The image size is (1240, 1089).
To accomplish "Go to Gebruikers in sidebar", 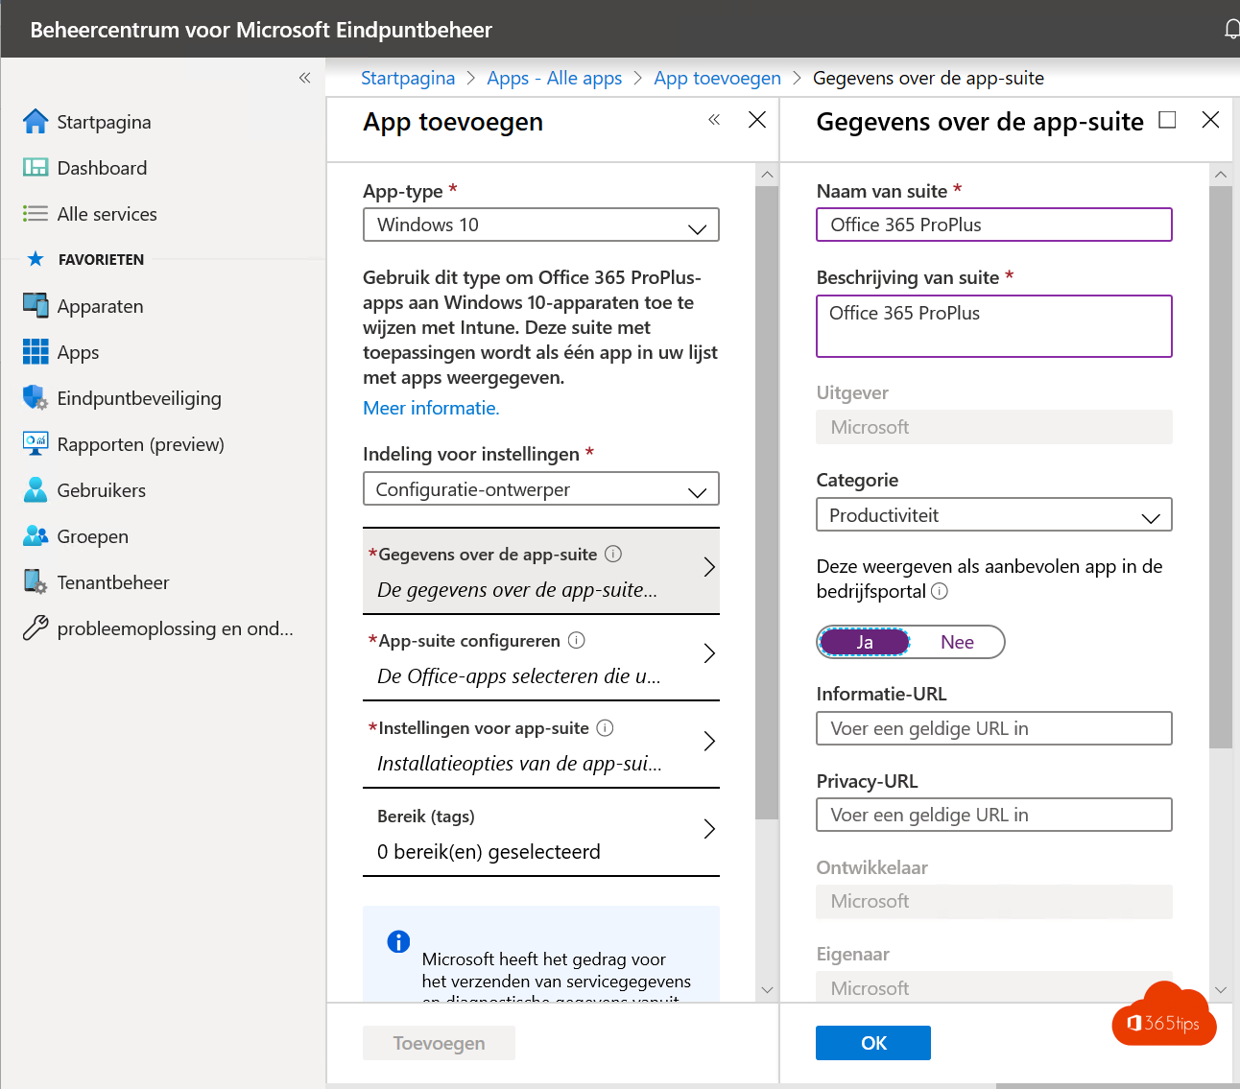I will (x=102, y=490).
